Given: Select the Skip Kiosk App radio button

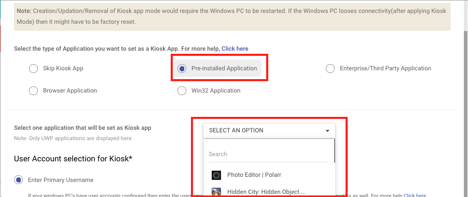Looking at the screenshot, I should 33,68.
